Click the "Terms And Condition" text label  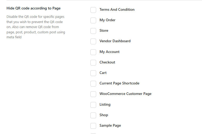[117, 10]
